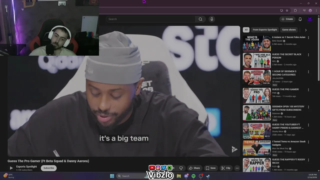Click the Max the Meat Guy channel name
Viewport: 320px width, 180px height.
click(280, 148)
